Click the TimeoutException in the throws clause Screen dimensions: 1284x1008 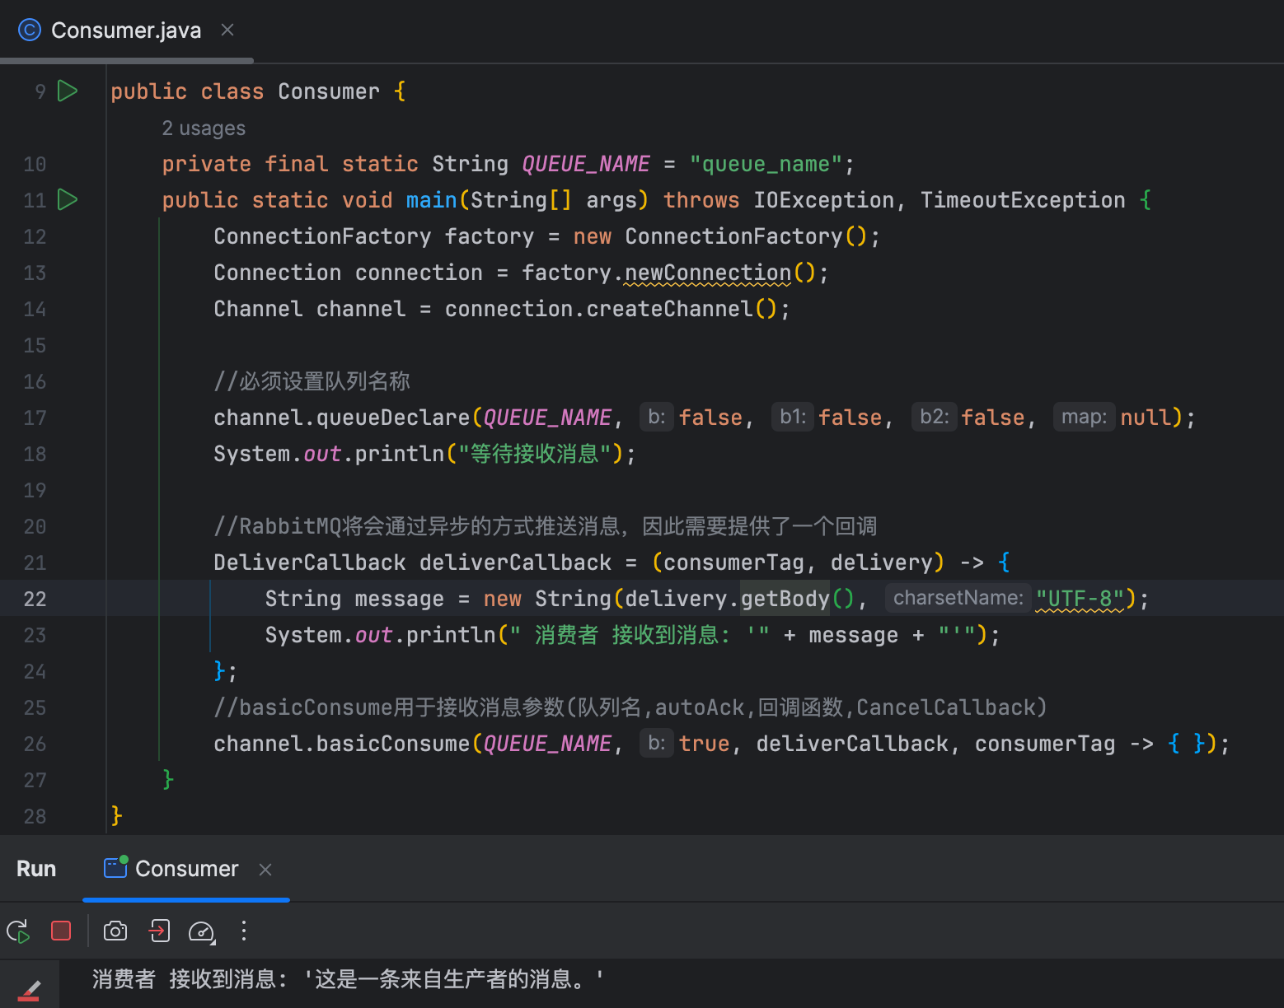click(x=1023, y=200)
